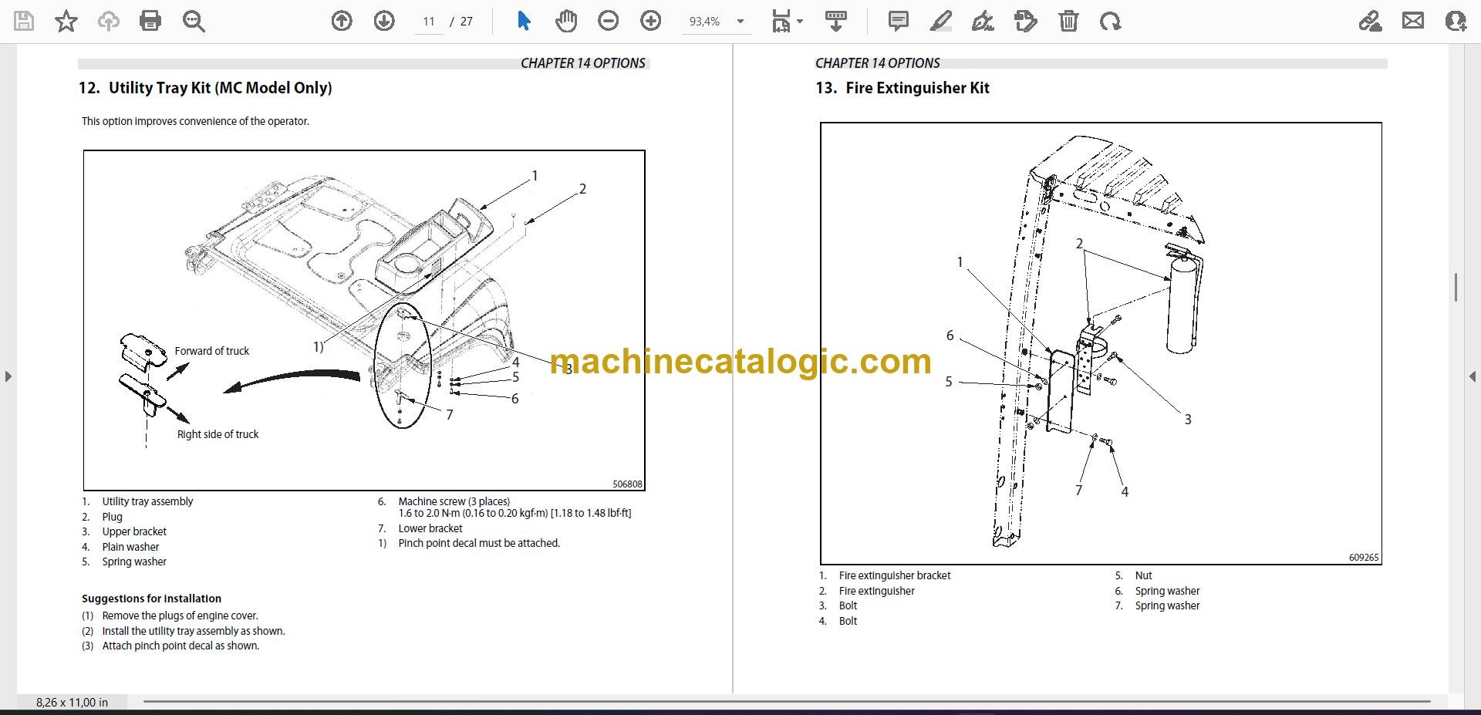Select the hand pan tool

tap(566, 21)
